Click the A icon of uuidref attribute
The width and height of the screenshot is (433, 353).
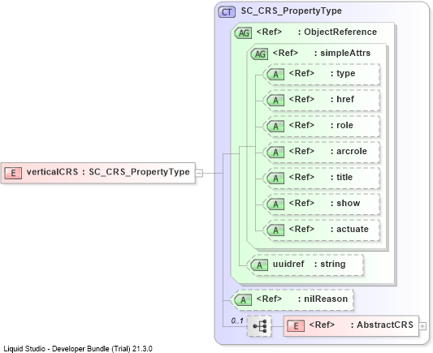(259, 265)
